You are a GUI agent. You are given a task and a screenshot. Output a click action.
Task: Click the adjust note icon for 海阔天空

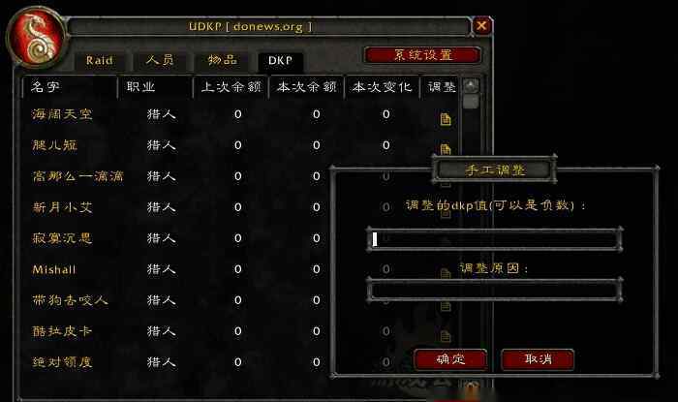[446, 119]
